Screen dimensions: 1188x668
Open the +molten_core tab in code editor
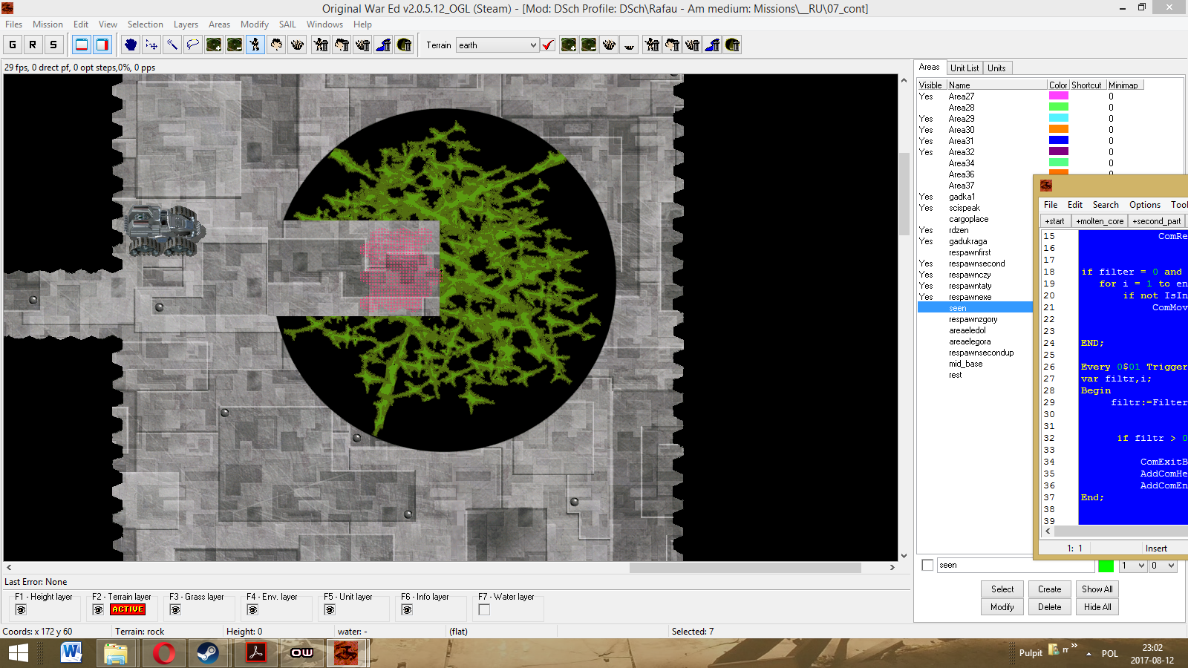tap(1100, 221)
